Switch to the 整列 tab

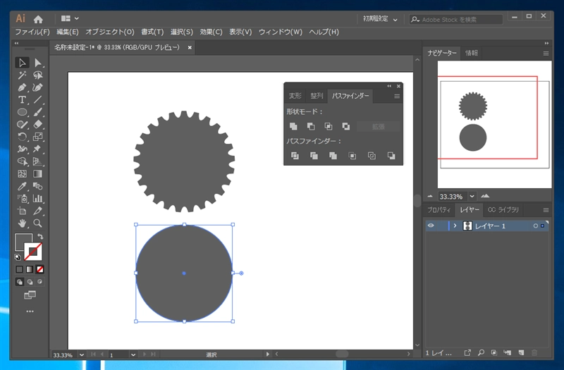[317, 96]
